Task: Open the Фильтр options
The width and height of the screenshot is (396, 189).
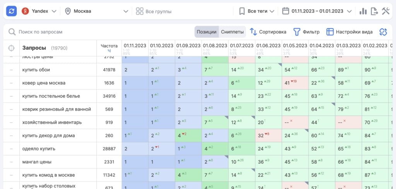Action: [x=306, y=32]
